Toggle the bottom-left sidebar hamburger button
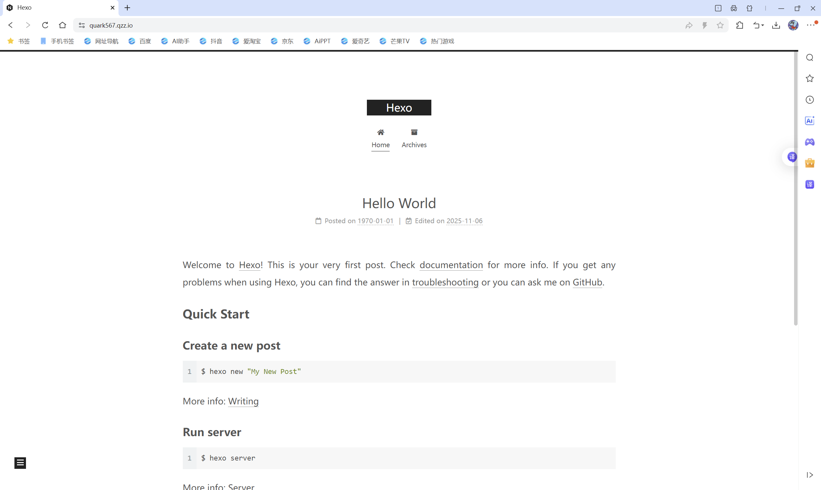Screen dimensions: 821x490 20,463
